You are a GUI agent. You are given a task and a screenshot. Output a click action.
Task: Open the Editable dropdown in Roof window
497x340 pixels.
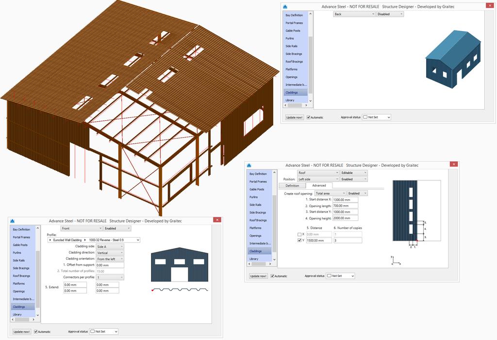click(x=354, y=173)
